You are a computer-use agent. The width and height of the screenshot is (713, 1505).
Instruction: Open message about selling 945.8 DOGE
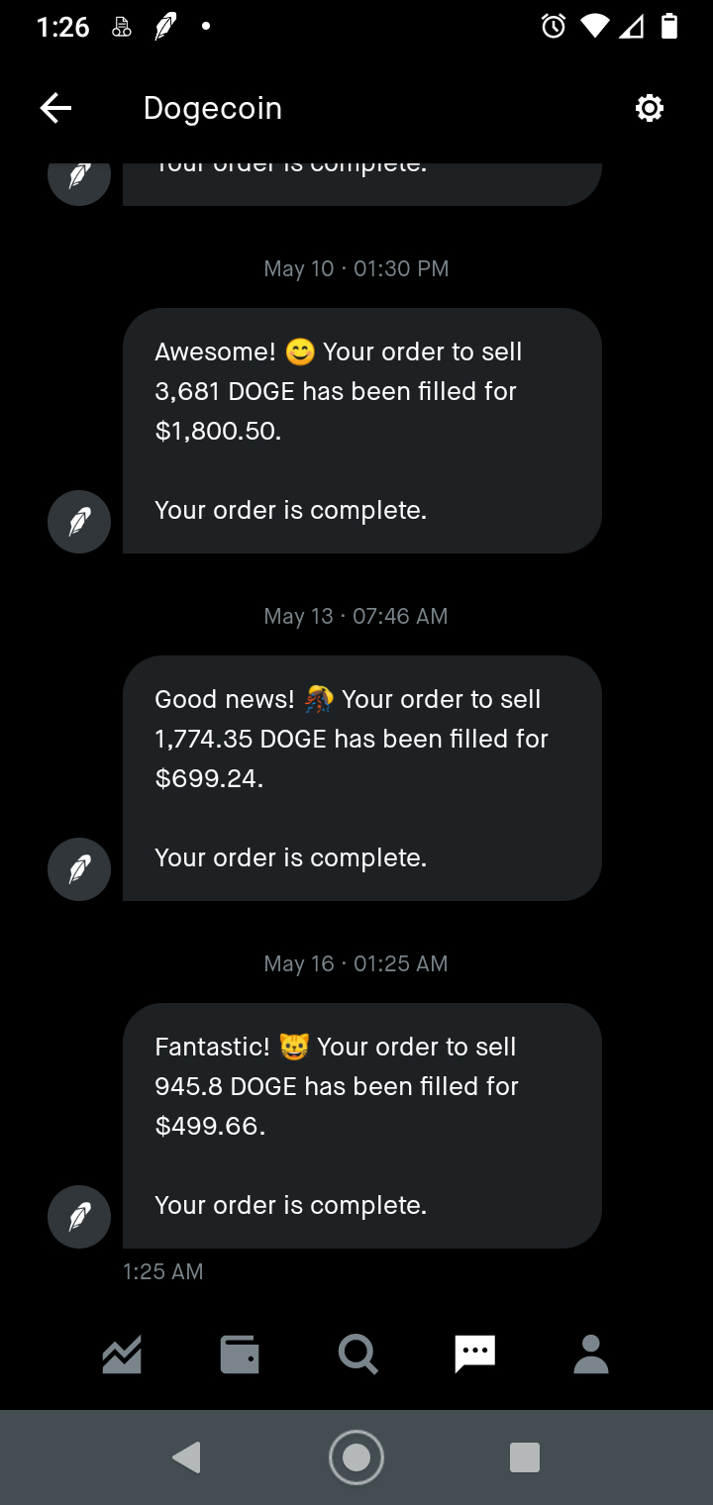[361, 1126]
